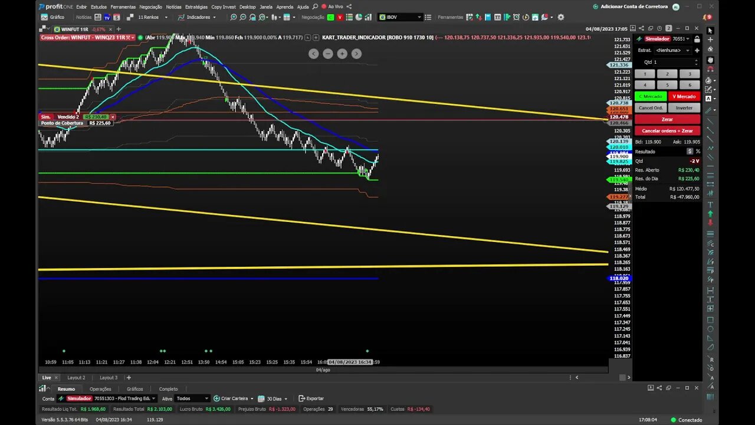Click the Qtd quantity stepper arrows
Image resolution: width=755 pixels, height=425 pixels.
(696, 62)
